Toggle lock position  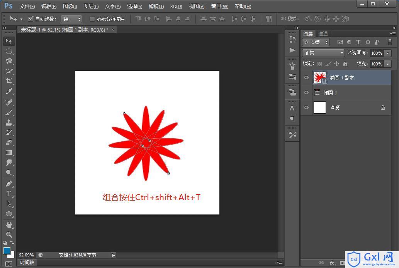click(336, 64)
